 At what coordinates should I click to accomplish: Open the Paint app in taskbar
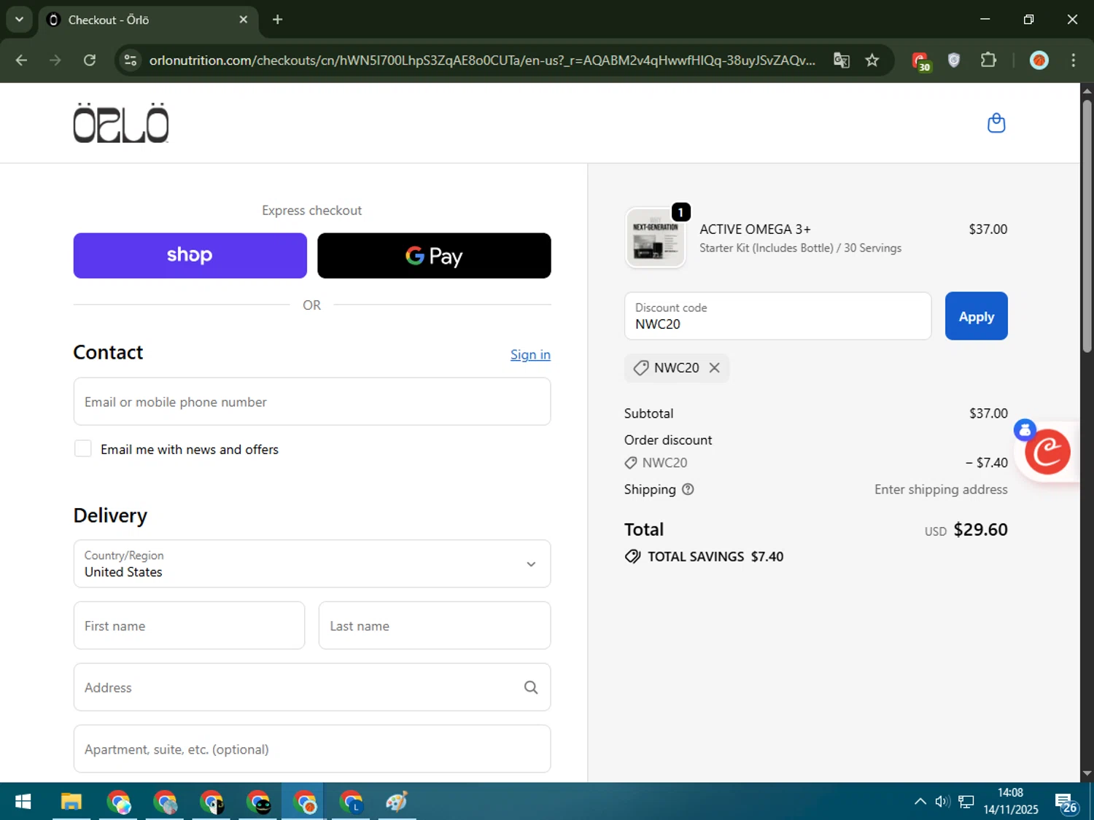pos(397,802)
